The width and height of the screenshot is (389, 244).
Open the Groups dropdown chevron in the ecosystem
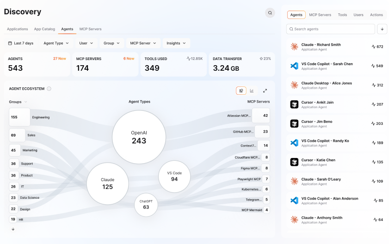click(x=25, y=102)
